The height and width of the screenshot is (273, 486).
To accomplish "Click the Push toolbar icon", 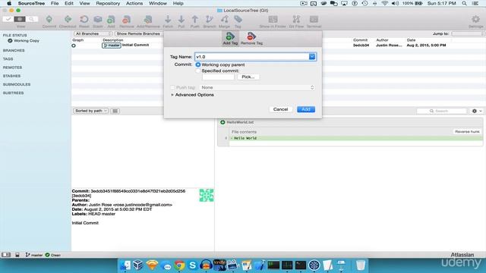I will (x=194, y=20).
